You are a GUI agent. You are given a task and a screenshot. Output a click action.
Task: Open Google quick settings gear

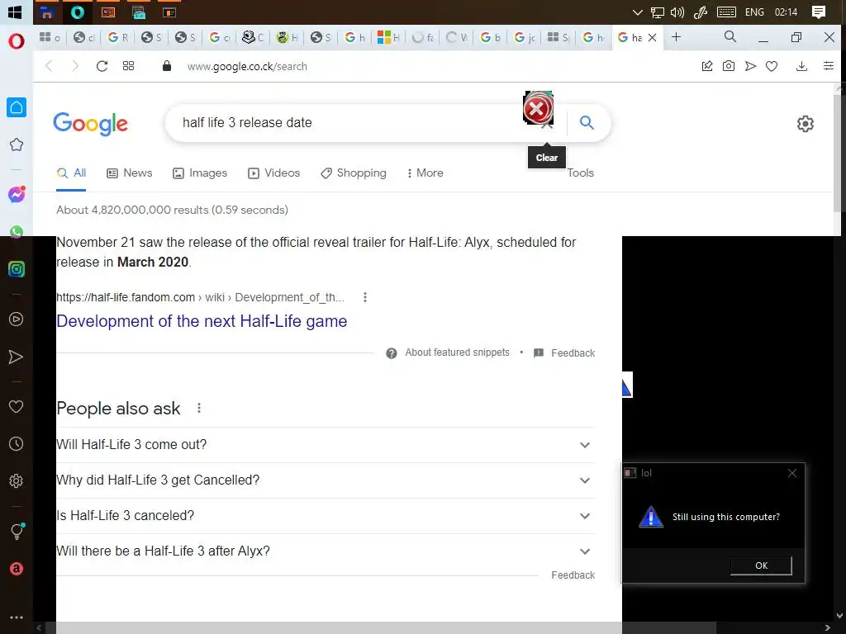tap(805, 124)
